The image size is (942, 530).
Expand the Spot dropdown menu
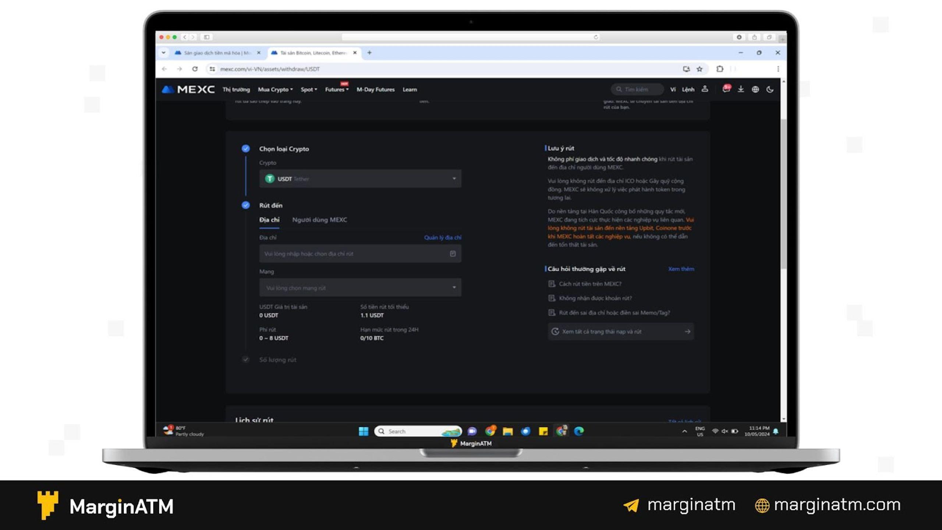point(309,89)
